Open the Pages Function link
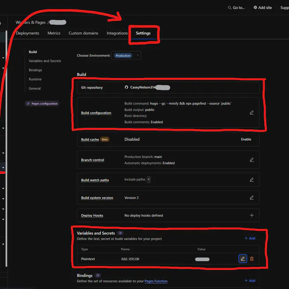The width and height of the screenshot is (289, 289). point(156,281)
